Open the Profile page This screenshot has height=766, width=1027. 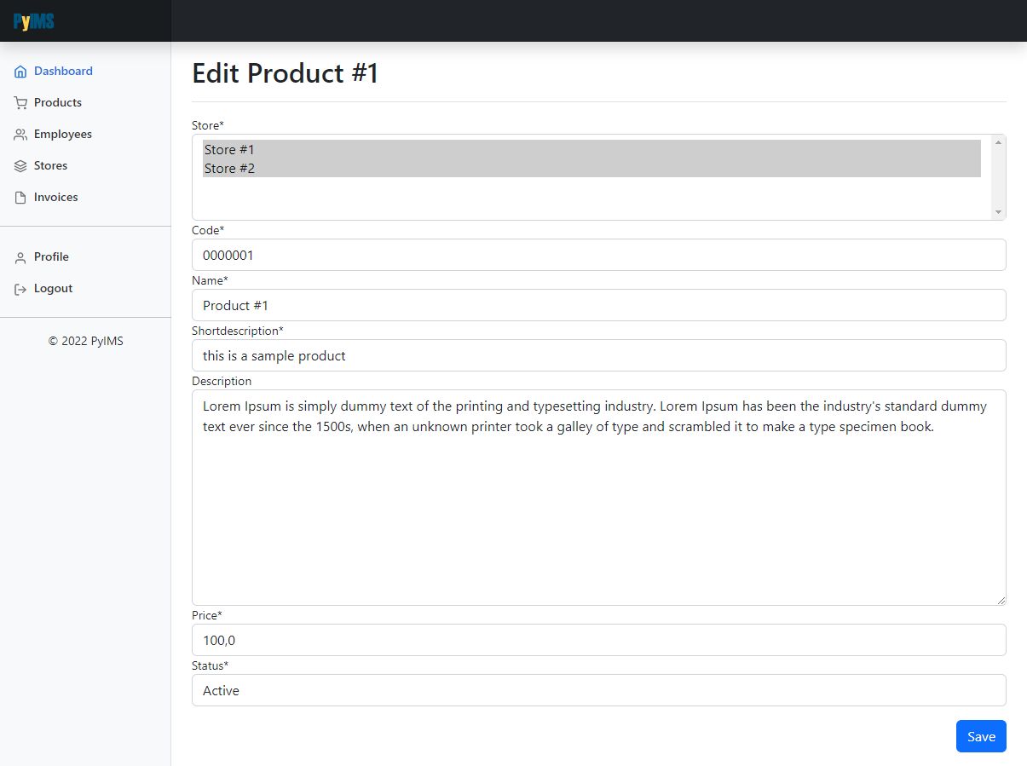coord(51,257)
